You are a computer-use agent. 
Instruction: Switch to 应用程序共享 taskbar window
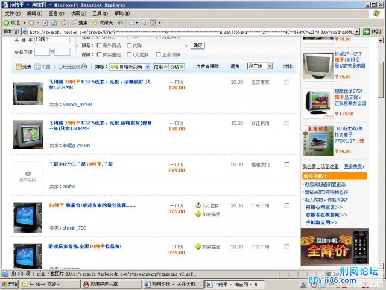point(112,284)
